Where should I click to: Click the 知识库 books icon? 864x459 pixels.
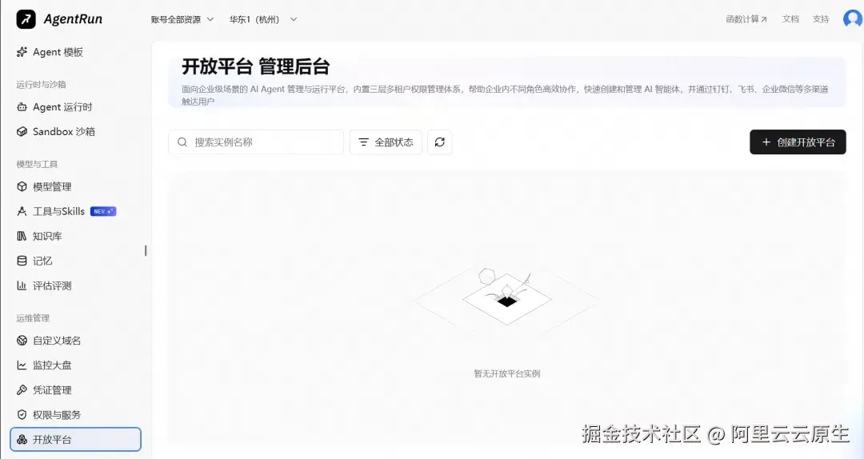coord(22,237)
